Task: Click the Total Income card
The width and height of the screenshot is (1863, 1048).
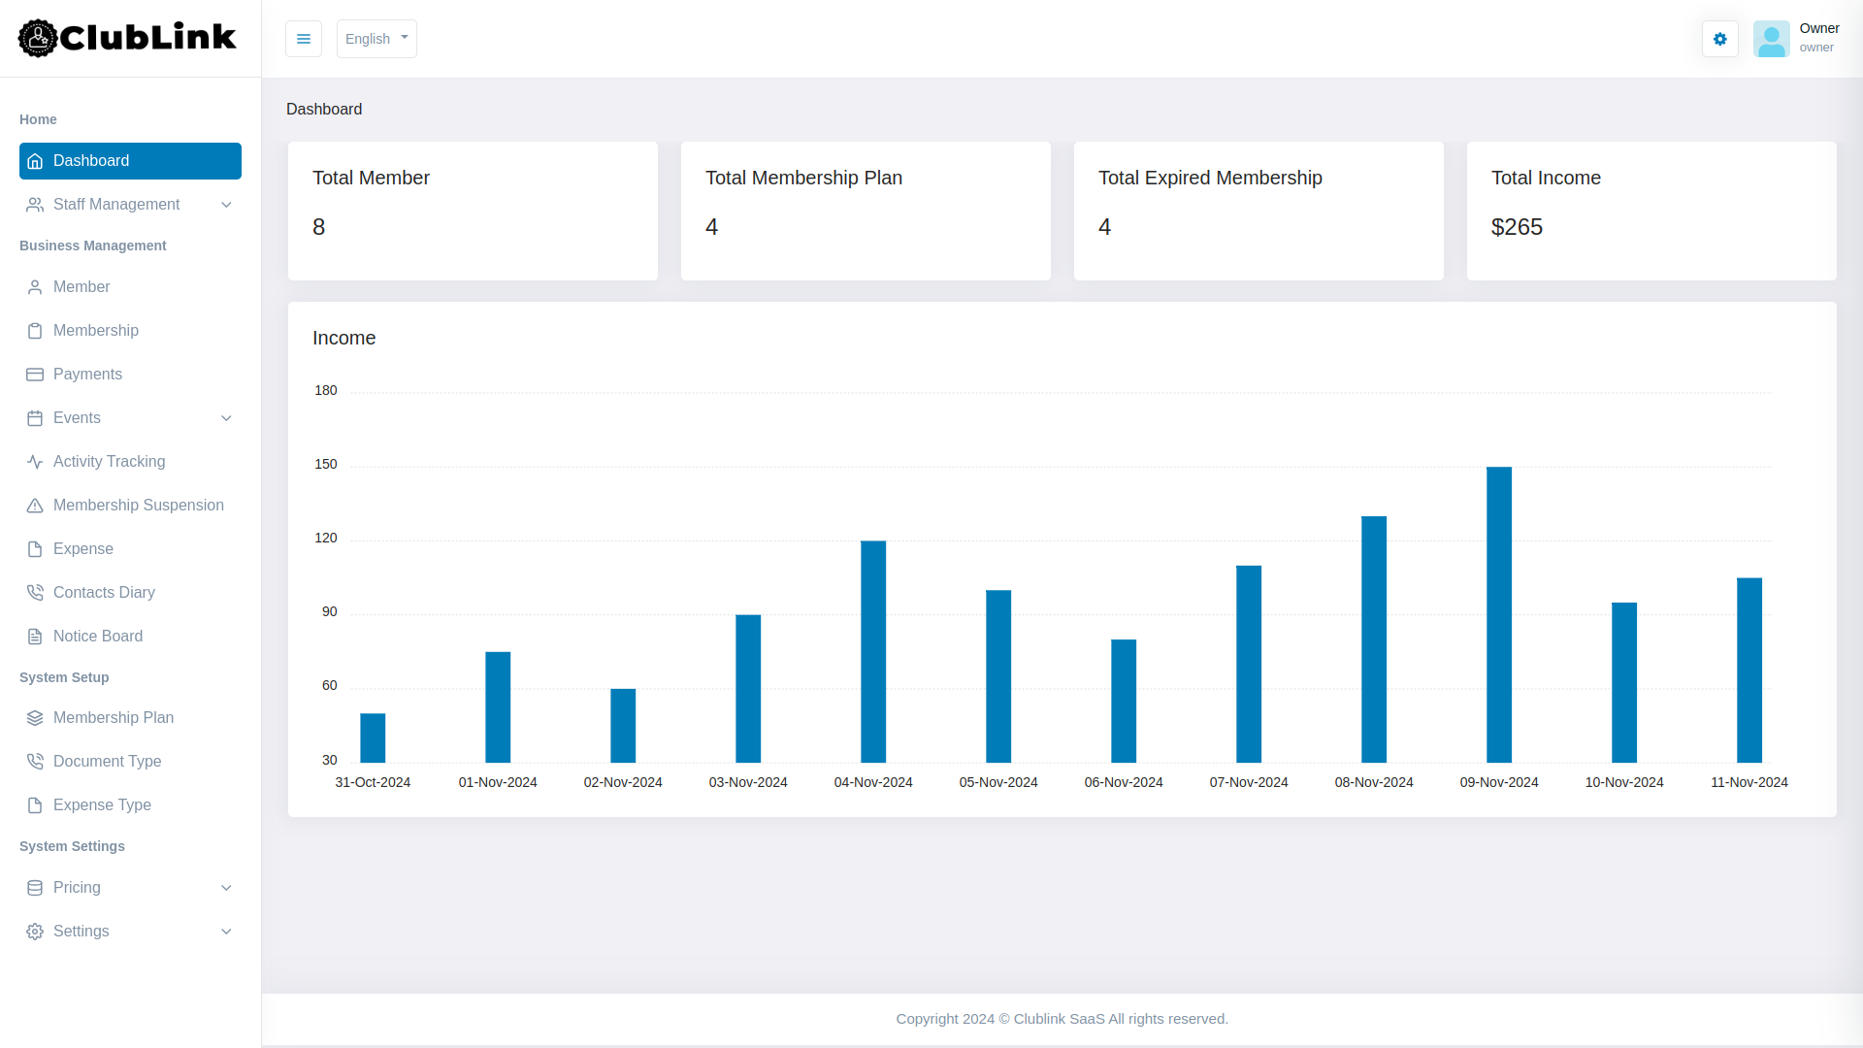Action: pos(1650,211)
